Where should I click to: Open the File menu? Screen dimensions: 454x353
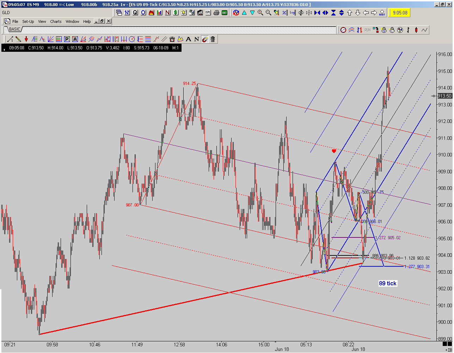[x=15, y=21]
